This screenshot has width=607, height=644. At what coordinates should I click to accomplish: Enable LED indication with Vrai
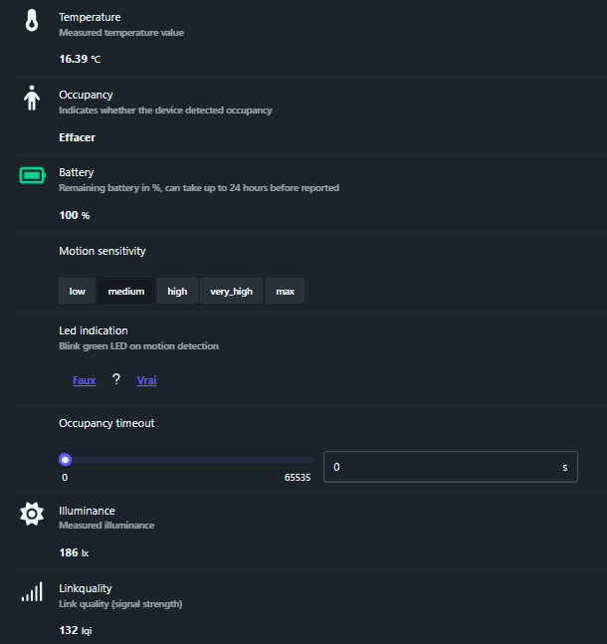point(146,380)
